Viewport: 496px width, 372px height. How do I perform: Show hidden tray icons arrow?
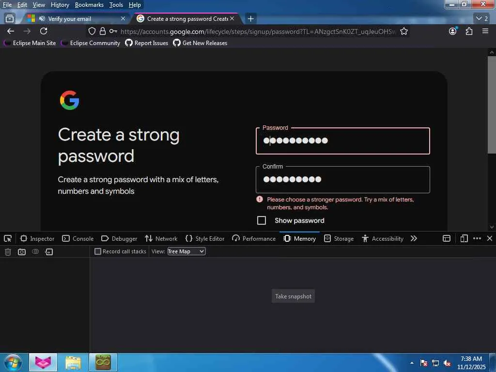point(412,363)
